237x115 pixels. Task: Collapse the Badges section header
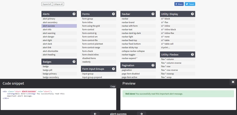(59, 61)
